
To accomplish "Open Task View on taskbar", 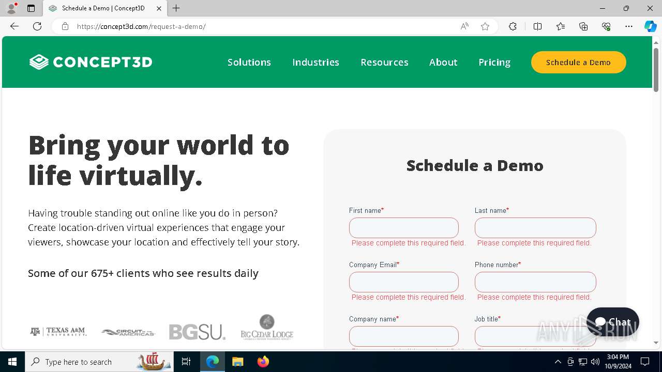I will 186,362.
